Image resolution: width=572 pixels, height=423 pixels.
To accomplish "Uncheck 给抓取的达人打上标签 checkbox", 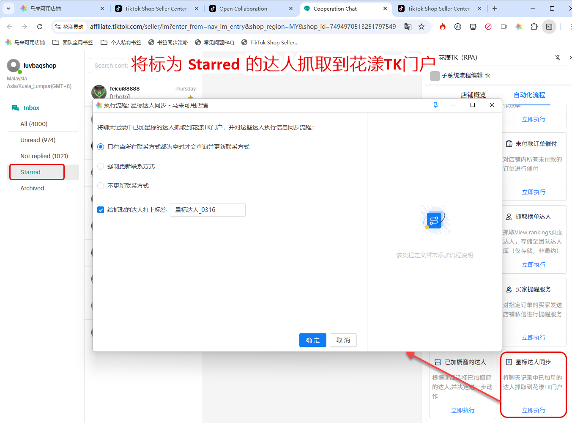I will 101,210.
